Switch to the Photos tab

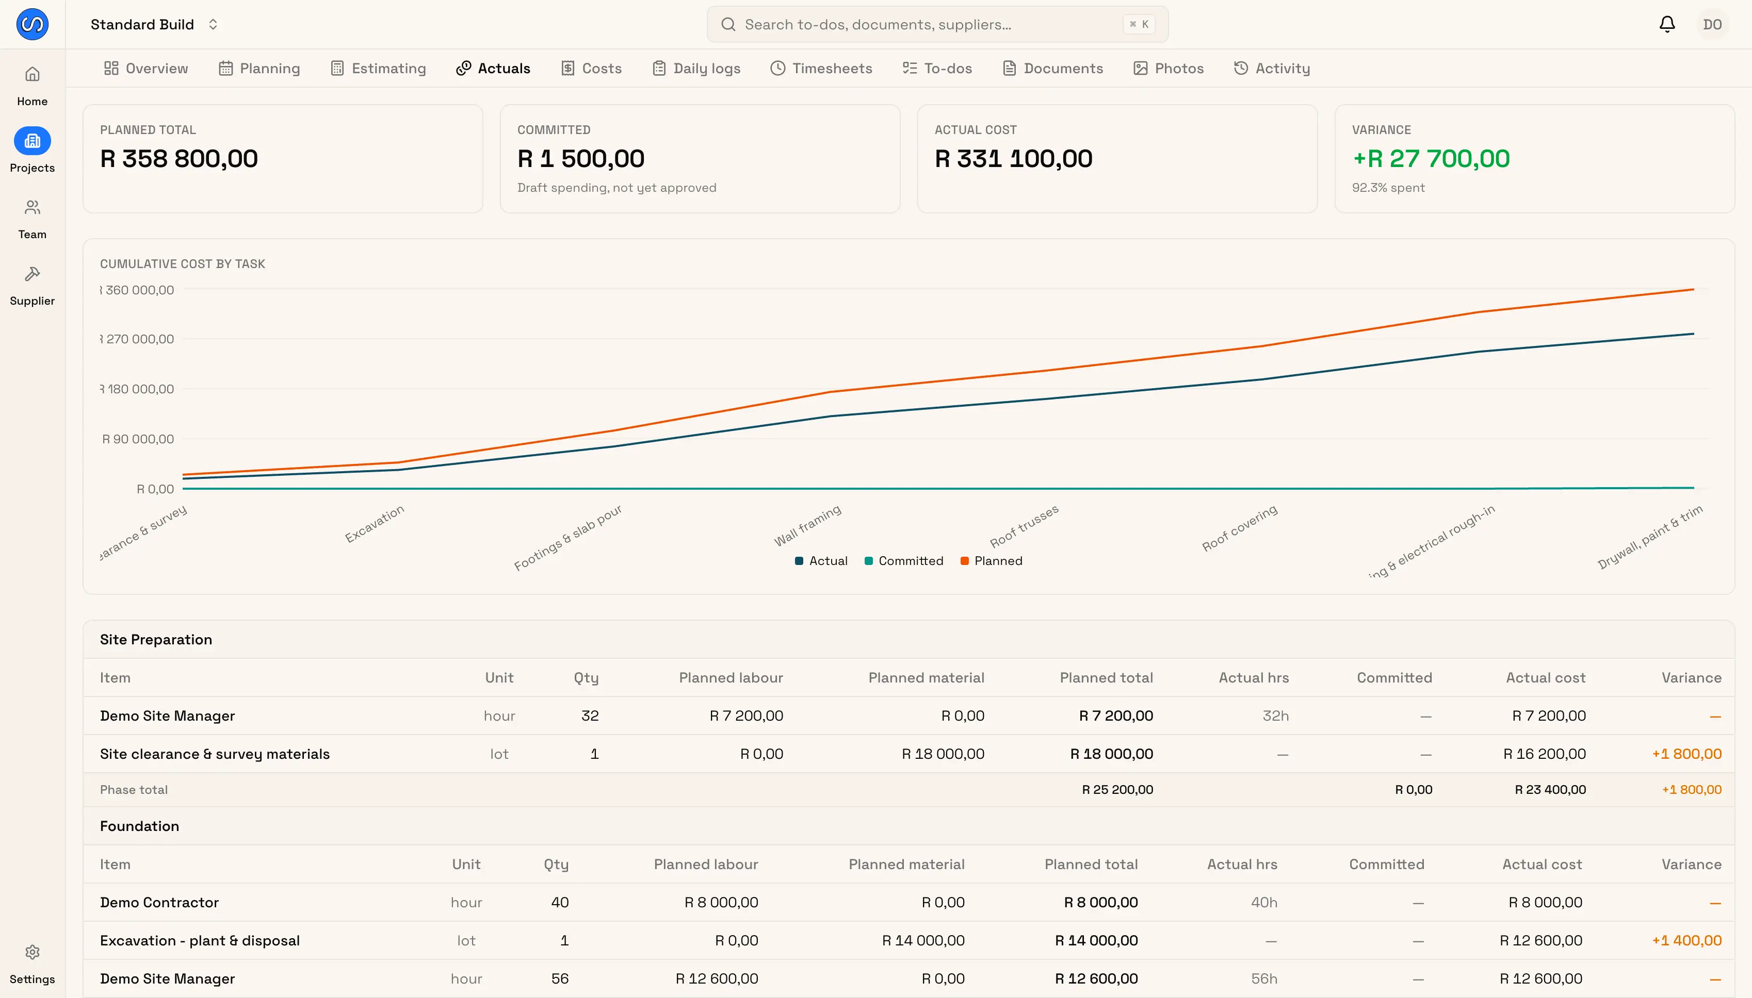coord(1169,68)
